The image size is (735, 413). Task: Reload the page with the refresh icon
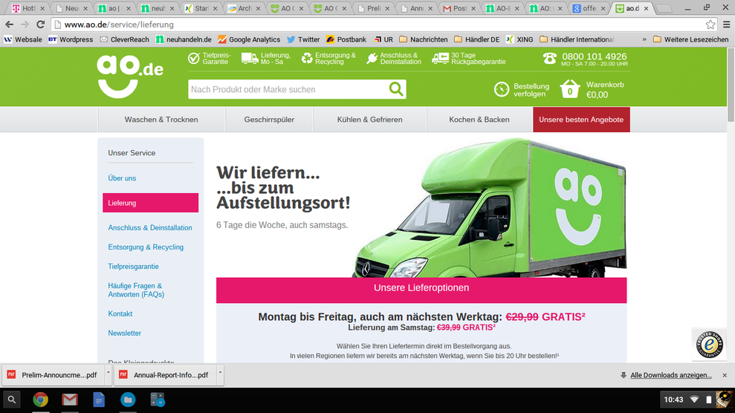41,25
